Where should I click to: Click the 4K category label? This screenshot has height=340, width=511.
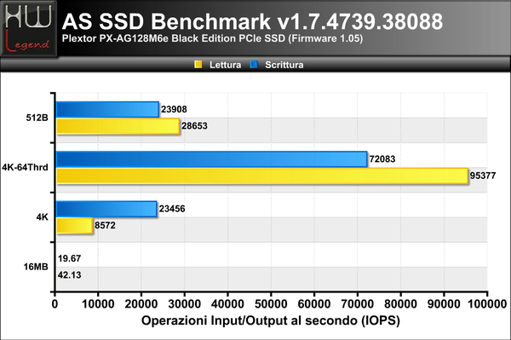coord(43,217)
